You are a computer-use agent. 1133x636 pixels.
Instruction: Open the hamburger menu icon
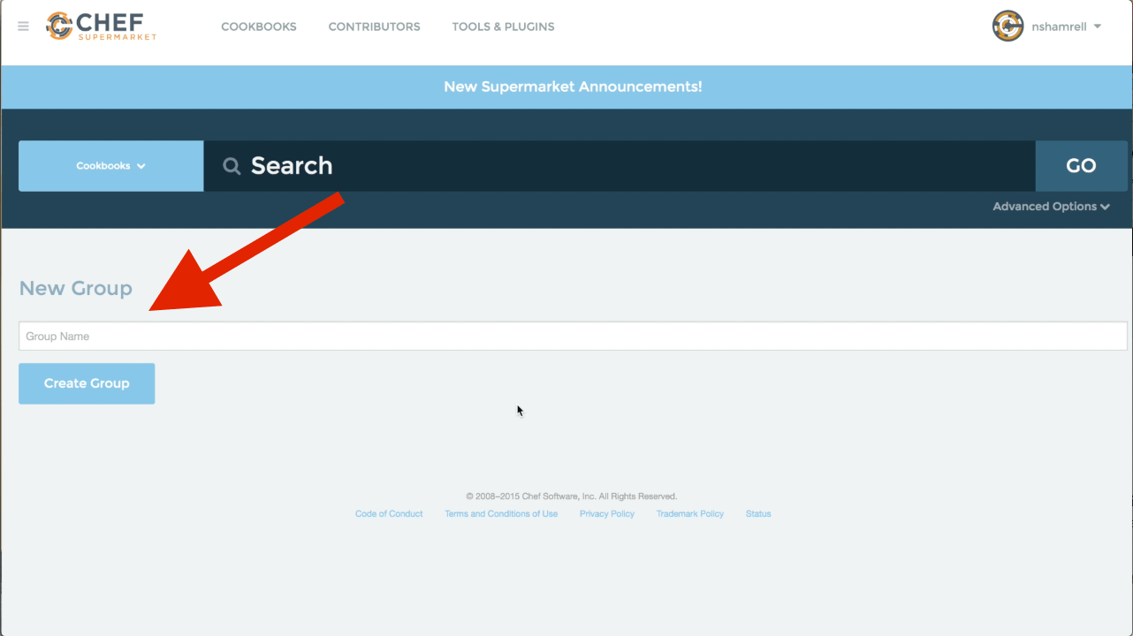coord(23,26)
